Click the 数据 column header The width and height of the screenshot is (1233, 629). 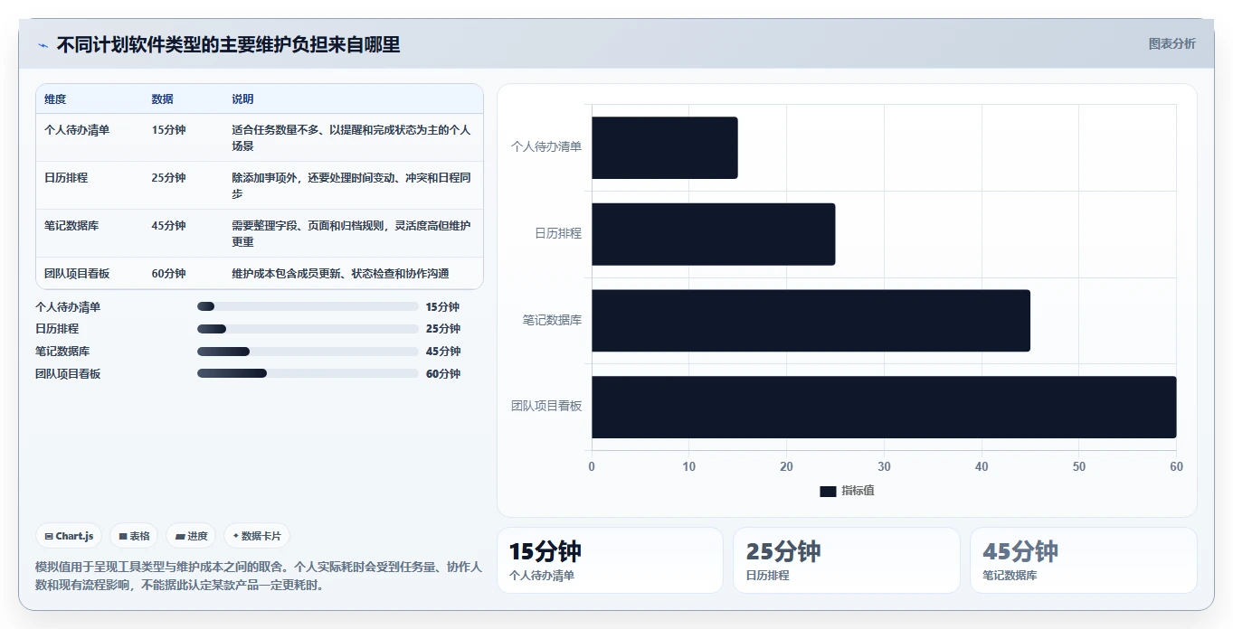tap(163, 99)
